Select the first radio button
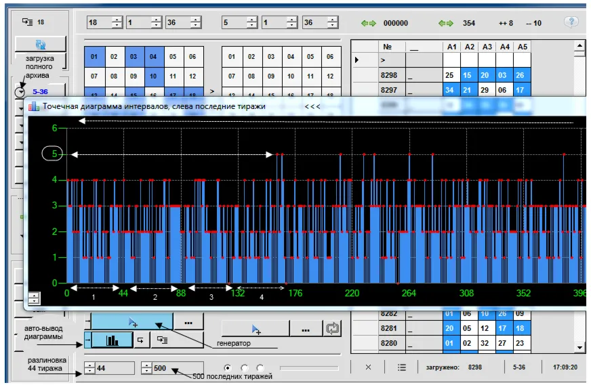 click(x=227, y=367)
